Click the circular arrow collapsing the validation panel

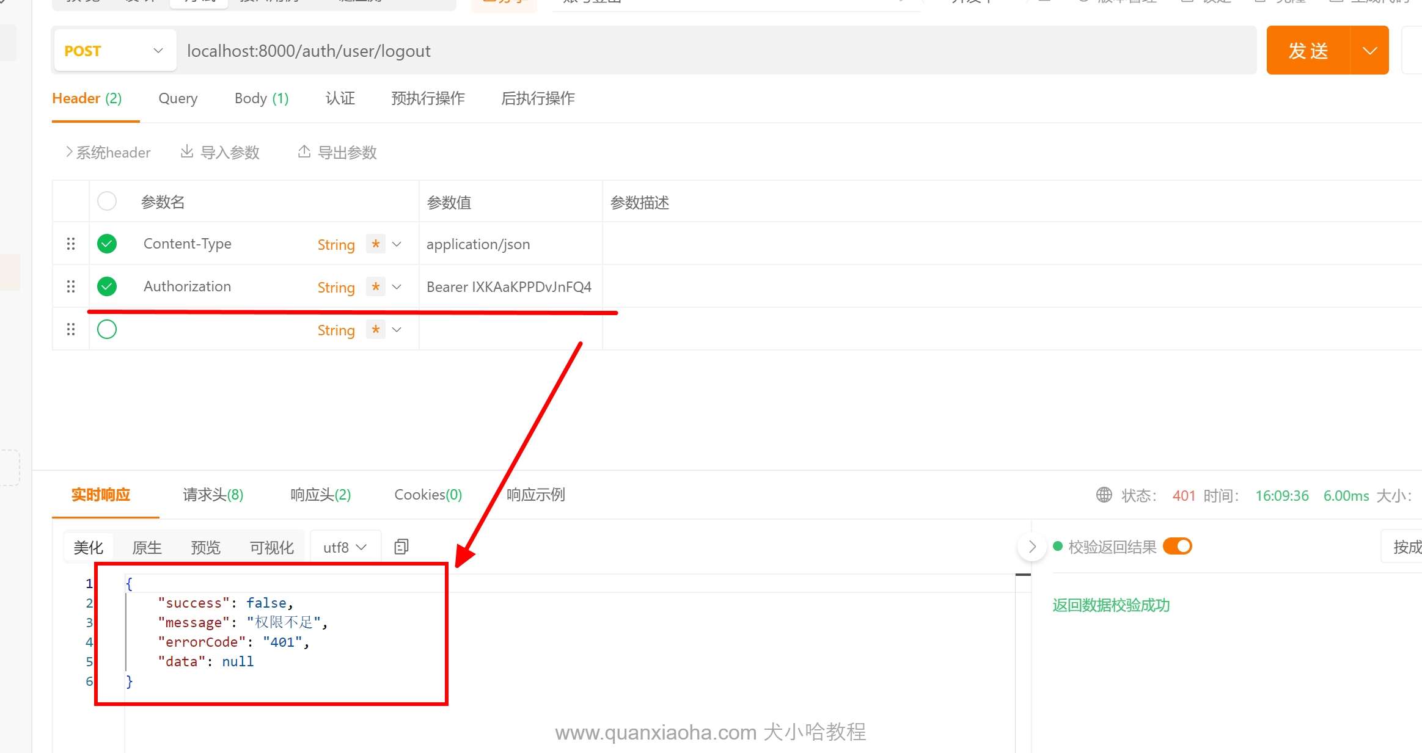[x=1032, y=547]
